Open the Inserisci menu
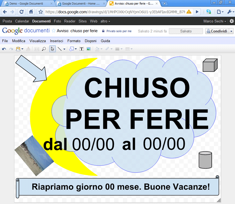Viewport: 235px width, 204px height. pyautogui.click(x=56, y=41)
